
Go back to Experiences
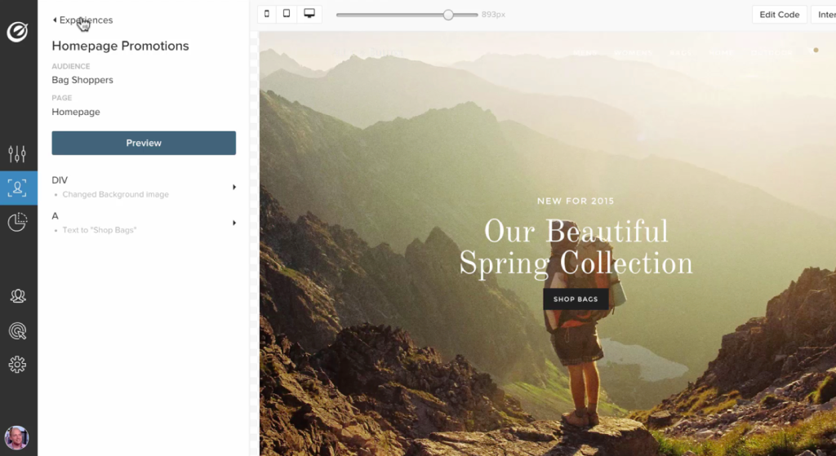(82, 20)
